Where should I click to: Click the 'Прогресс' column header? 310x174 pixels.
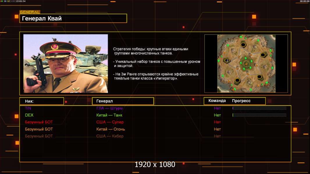(241, 101)
